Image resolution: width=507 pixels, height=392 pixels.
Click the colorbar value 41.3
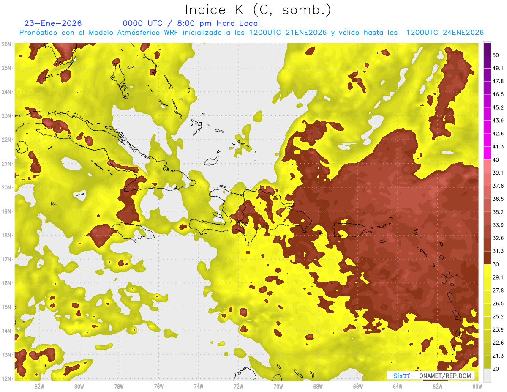498,147
